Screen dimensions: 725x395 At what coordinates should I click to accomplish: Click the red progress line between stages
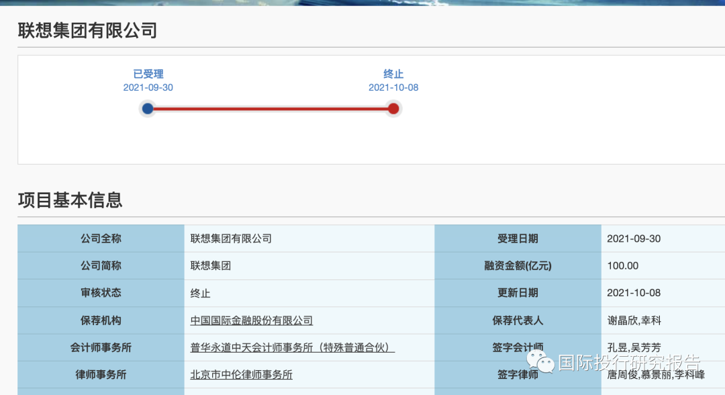click(x=271, y=109)
